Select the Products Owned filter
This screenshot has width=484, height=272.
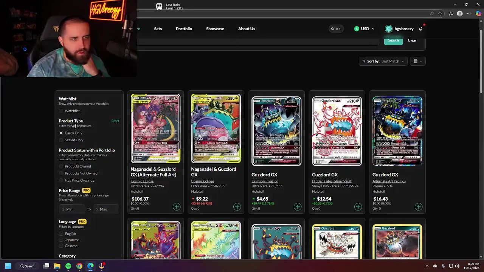(x=61, y=166)
